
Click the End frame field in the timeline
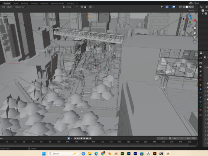tap(191, 138)
